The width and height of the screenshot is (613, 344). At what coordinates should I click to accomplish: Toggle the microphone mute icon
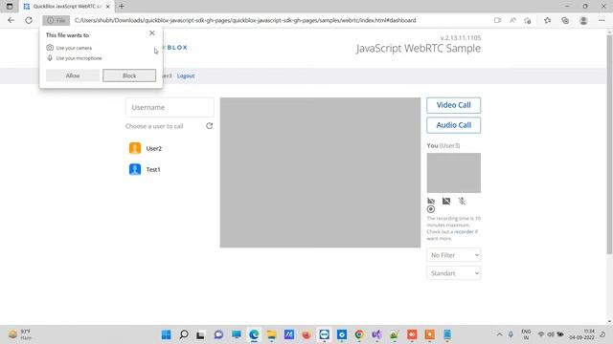[462, 201]
